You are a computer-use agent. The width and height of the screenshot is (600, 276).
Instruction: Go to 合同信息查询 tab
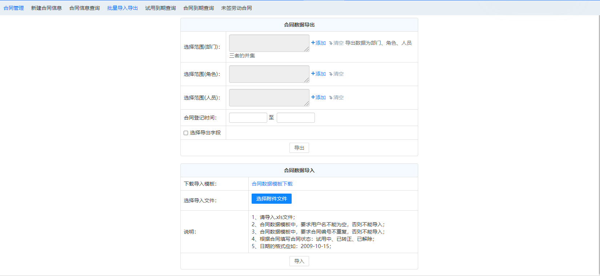(x=84, y=8)
